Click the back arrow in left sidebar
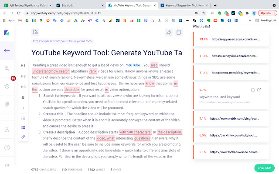The image size is (279, 174). point(7,50)
